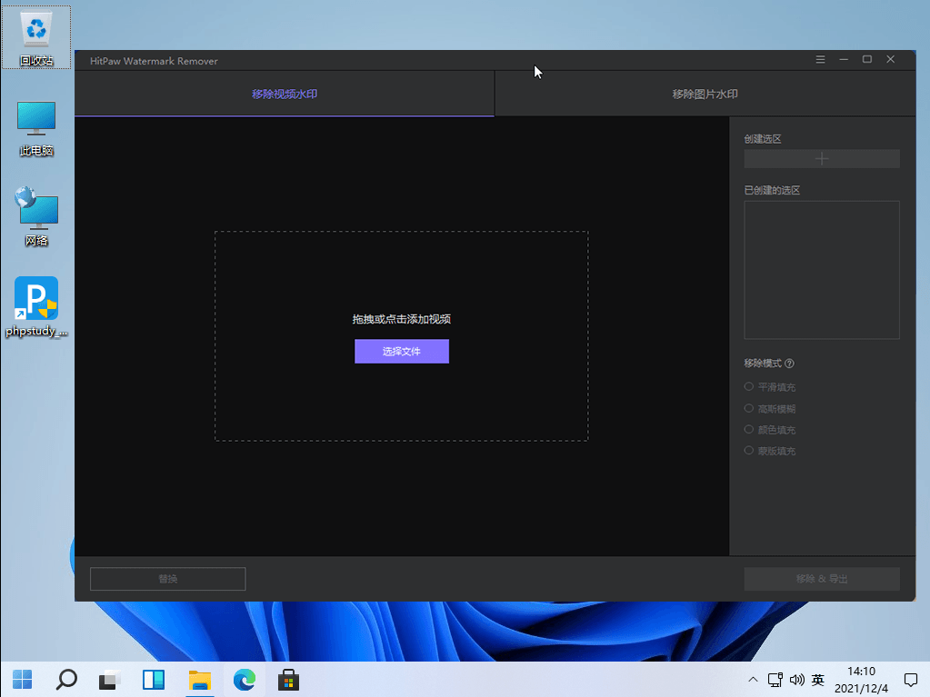The width and height of the screenshot is (930, 697).
Task: Open the Widgets panel in taskbar
Action: (154, 679)
